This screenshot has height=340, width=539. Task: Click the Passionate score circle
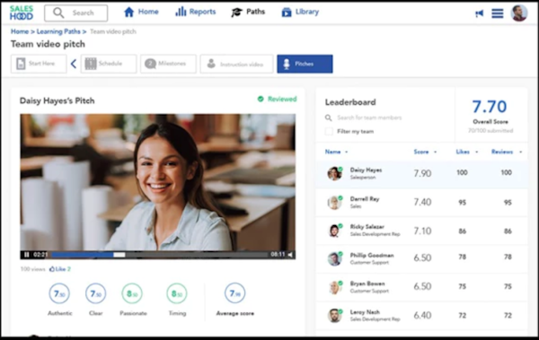coord(132,293)
